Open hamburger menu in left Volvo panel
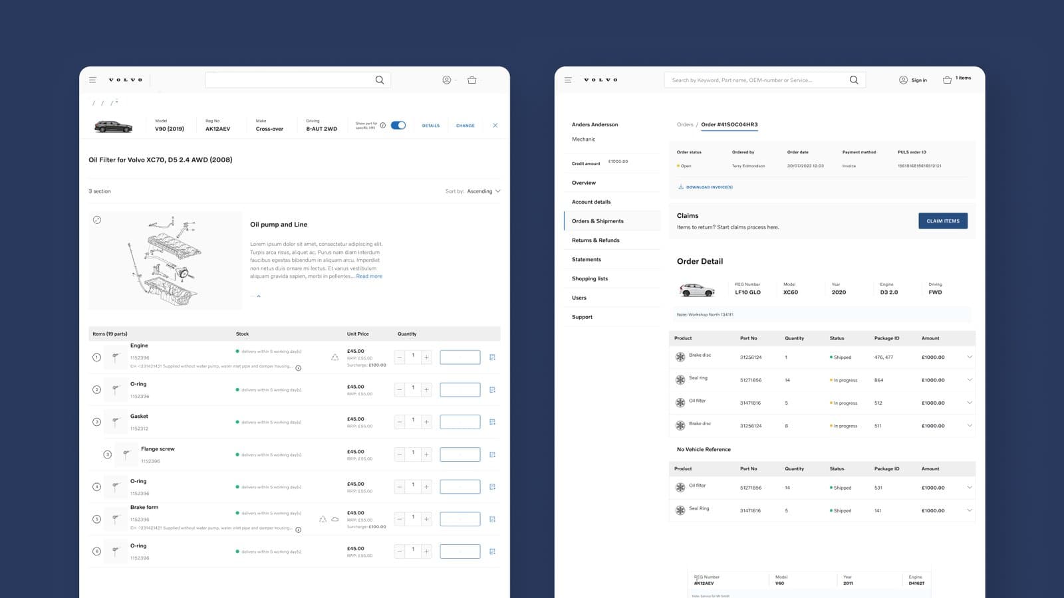The height and width of the screenshot is (598, 1064). 92,80
